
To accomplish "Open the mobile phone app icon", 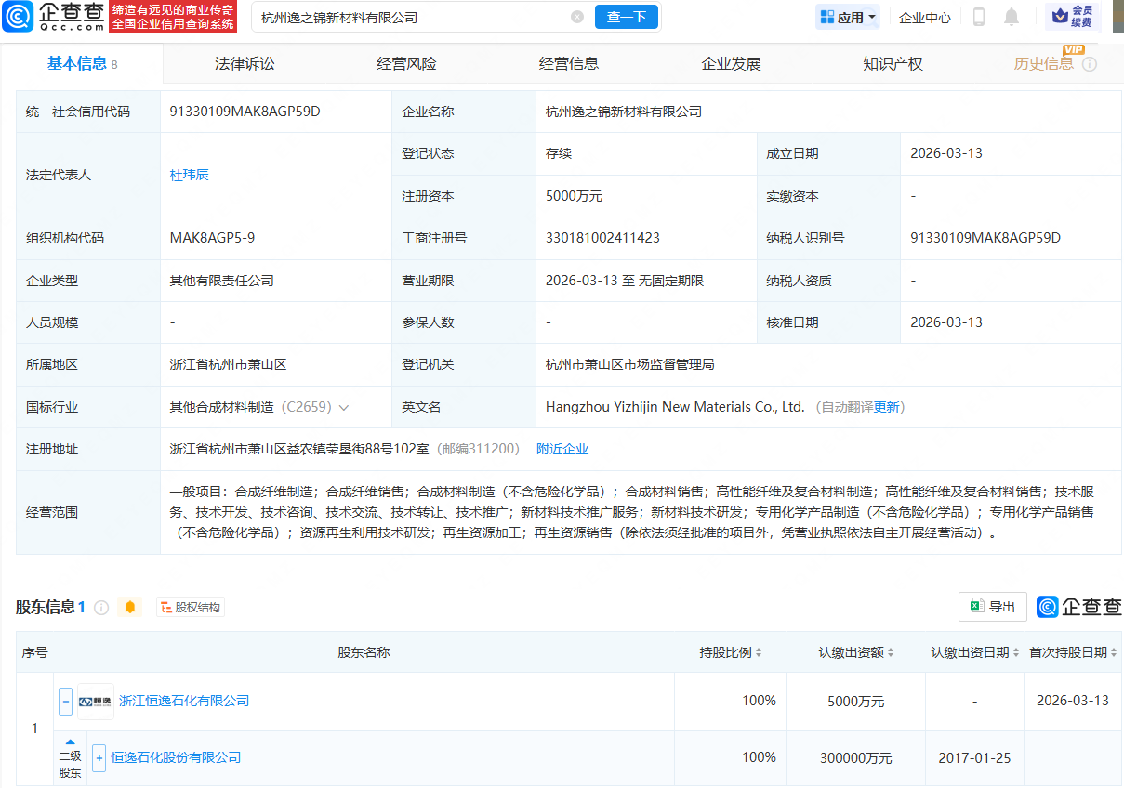I will pos(979,17).
